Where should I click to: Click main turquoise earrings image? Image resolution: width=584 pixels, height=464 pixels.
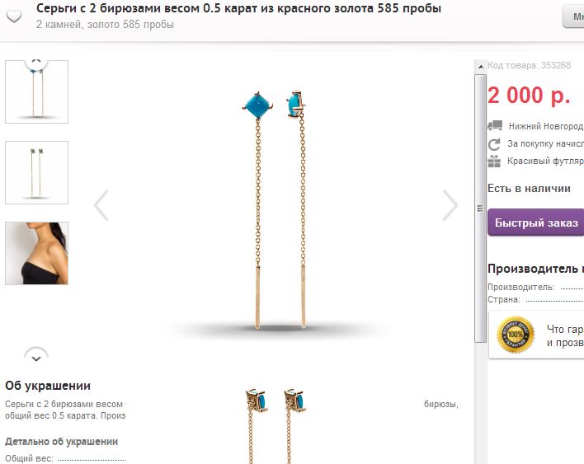coord(276,209)
